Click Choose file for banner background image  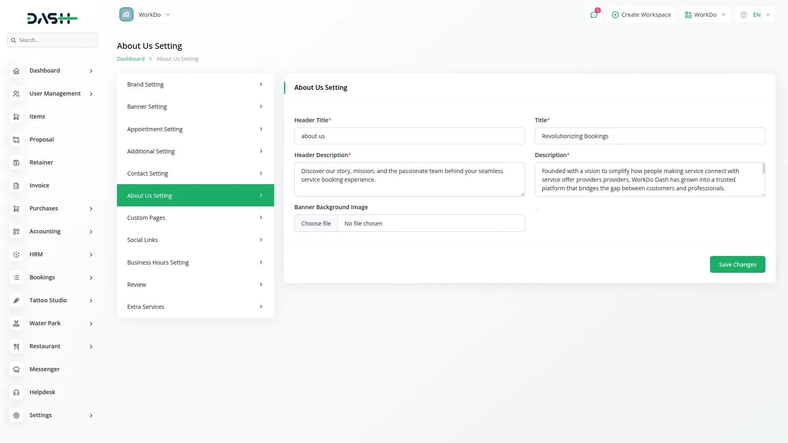316,224
